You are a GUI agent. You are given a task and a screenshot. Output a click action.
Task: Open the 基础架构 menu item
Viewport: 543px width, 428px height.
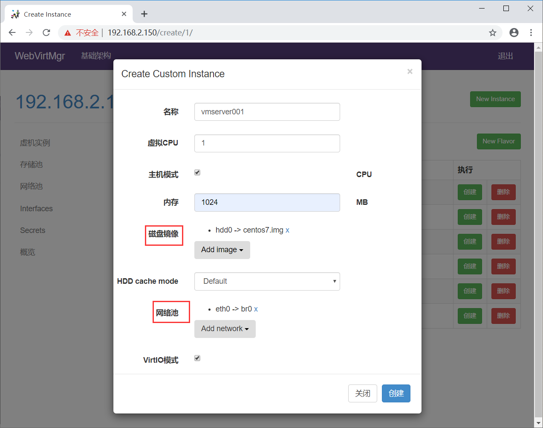[x=96, y=56]
